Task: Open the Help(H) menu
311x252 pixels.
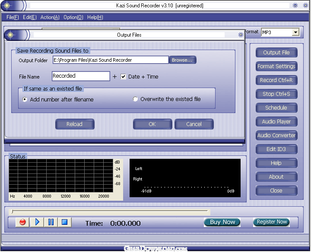Action: (95, 17)
